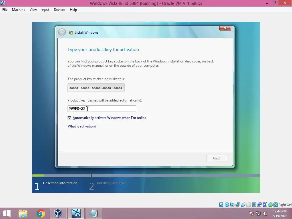Click the Windows flag icon beside Install Windows

pyautogui.click(x=71, y=33)
